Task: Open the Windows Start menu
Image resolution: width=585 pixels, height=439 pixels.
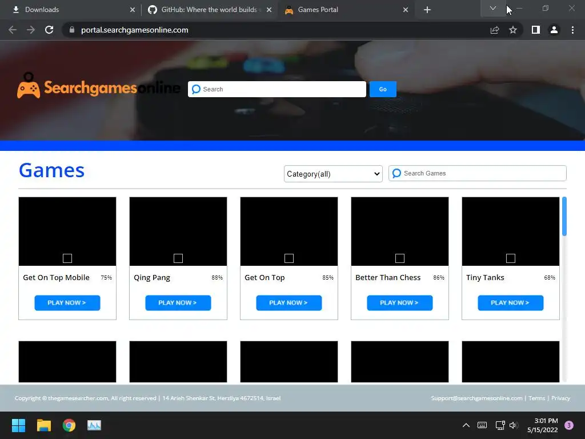Action: (18, 425)
